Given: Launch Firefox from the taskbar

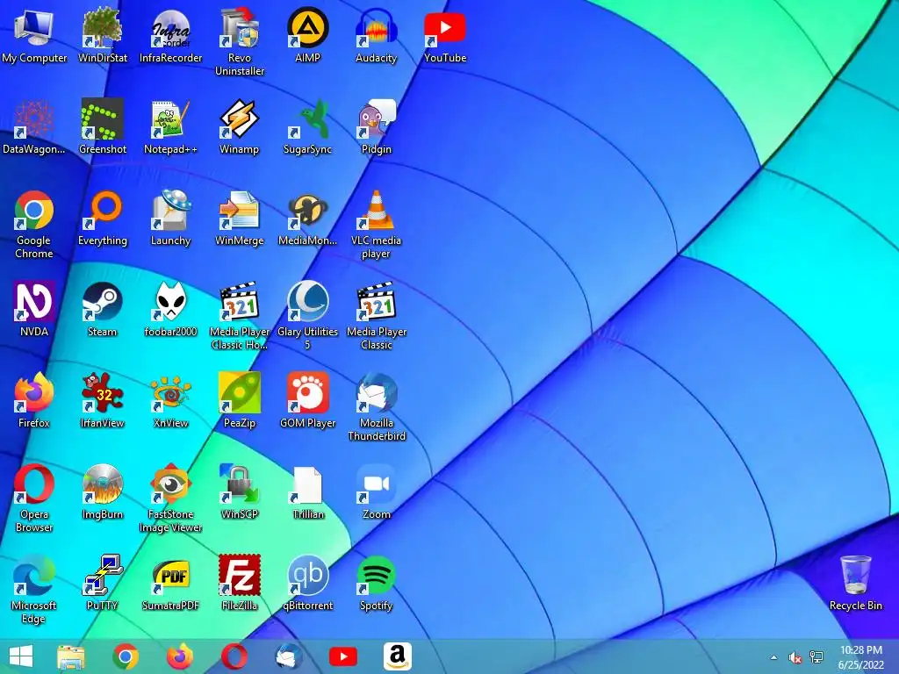Looking at the screenshot, I should click(x=180, y=656).
